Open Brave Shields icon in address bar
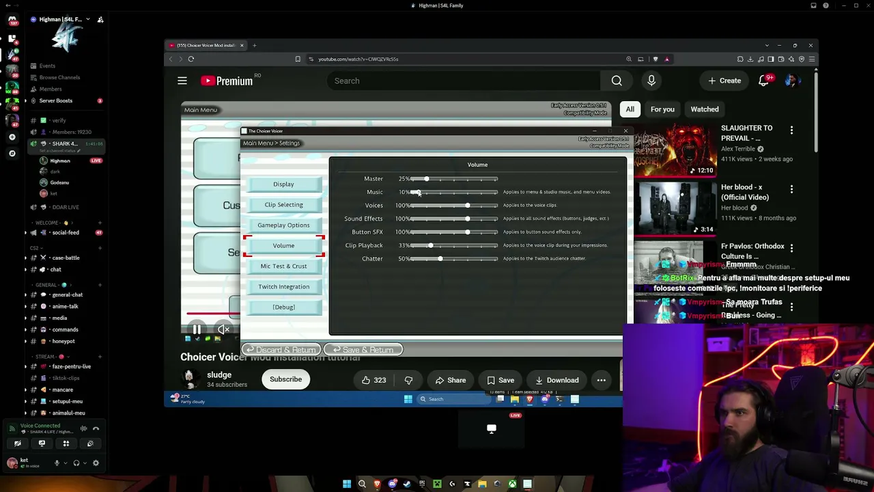Viewport: 874px width, 492px height. click(x=655, y=59)
